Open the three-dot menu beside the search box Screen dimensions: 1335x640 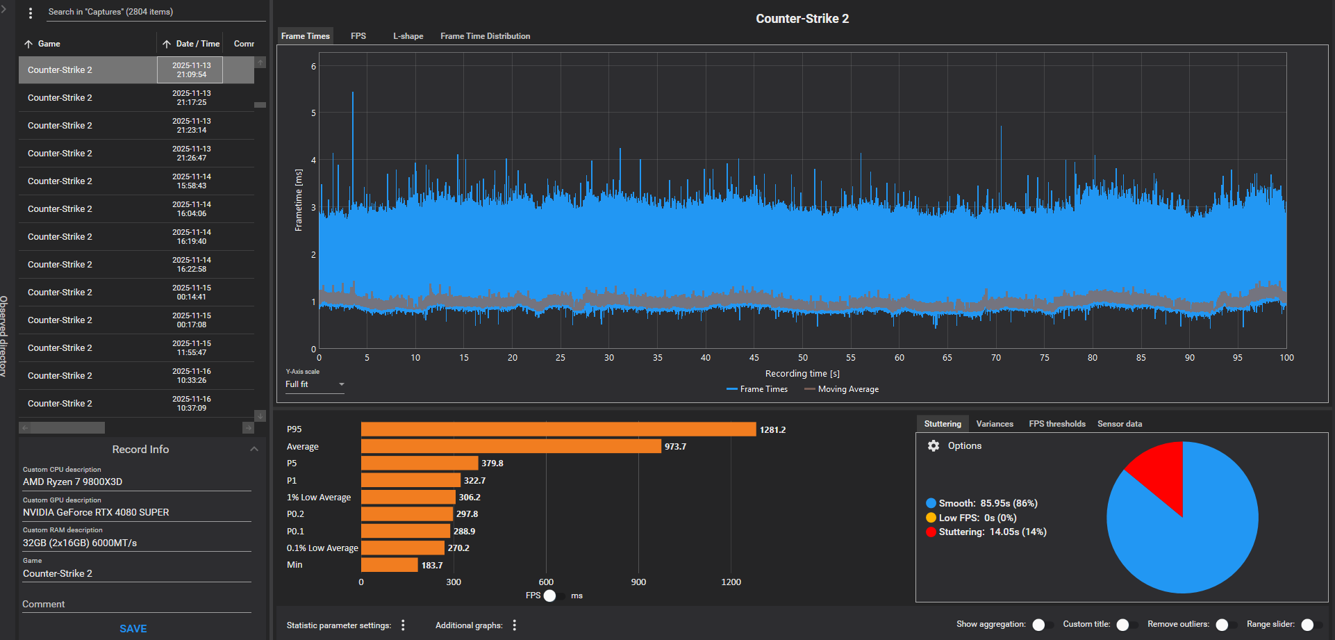pos(30,13)
